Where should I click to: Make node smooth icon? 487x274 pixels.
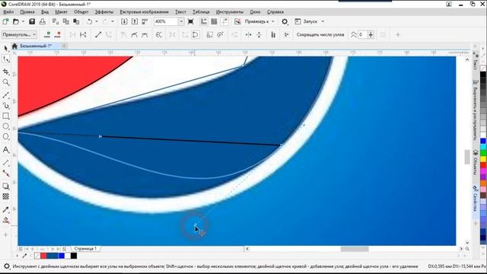point(134,34)
